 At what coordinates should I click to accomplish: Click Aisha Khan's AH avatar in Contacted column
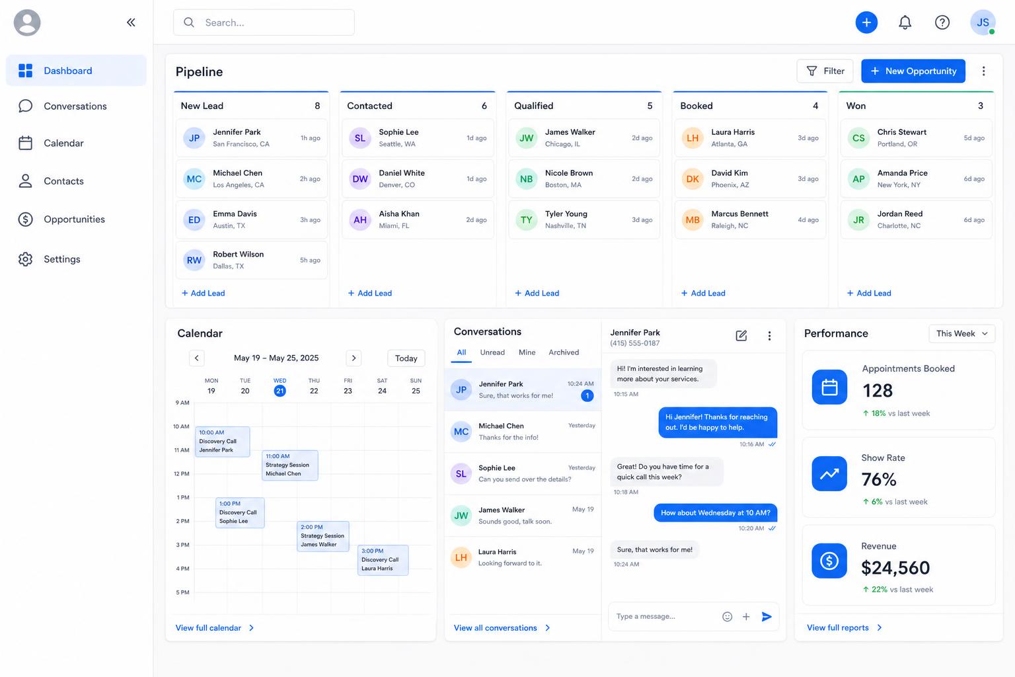[360, 220]
